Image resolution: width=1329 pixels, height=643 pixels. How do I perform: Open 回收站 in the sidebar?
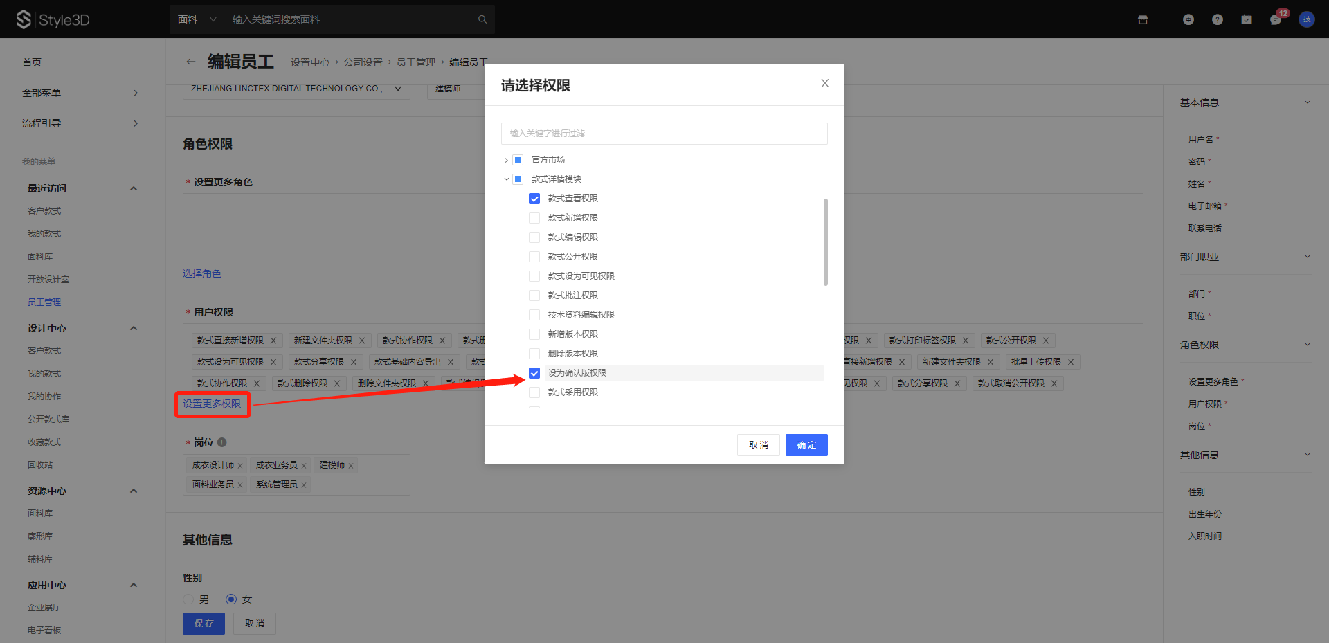point(40,465)
